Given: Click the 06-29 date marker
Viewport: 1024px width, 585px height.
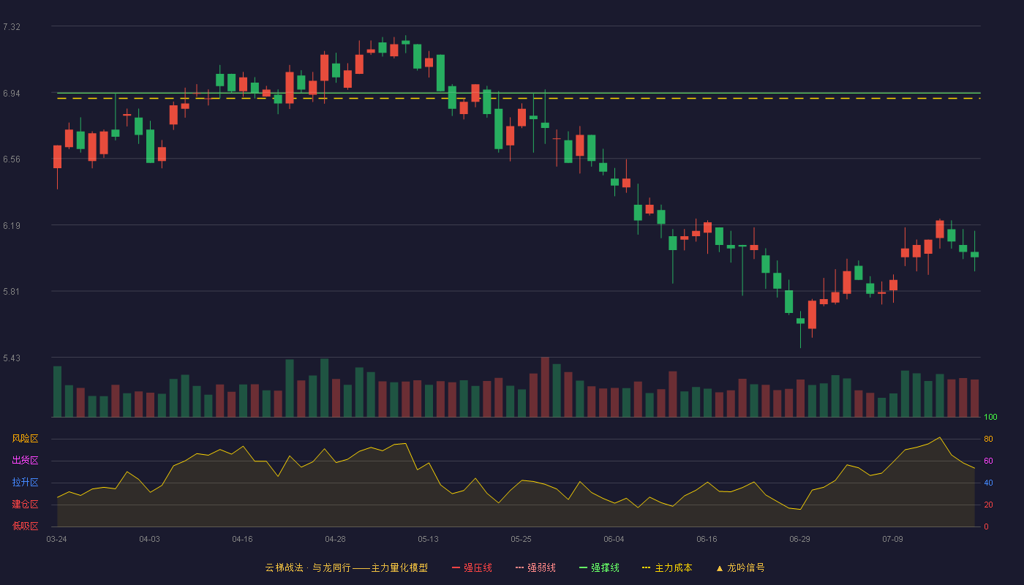Looking at the screenshot, I should [x=799, y=539].
